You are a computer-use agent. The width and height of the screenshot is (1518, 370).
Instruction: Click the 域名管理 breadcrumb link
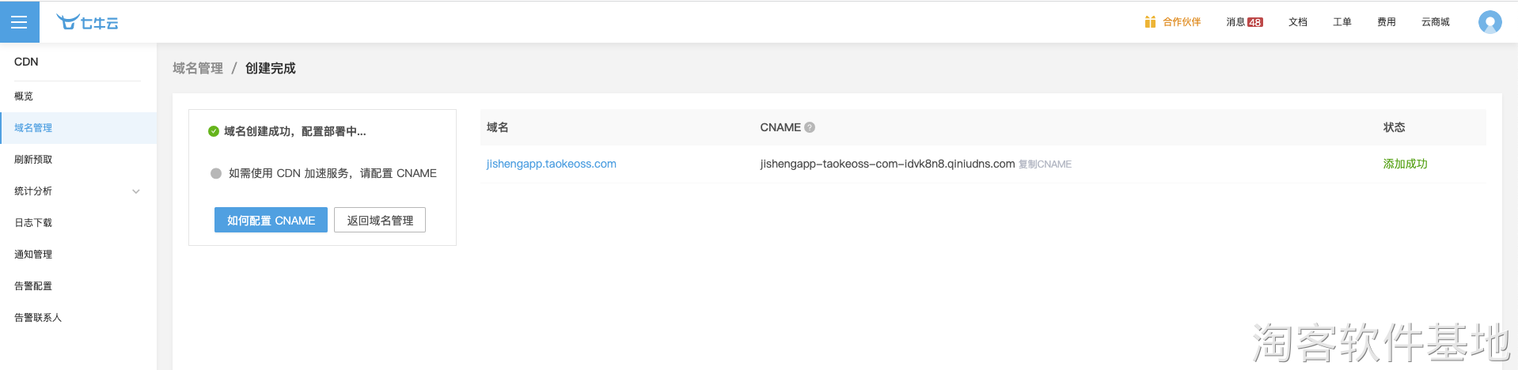[x=198, y=68]
